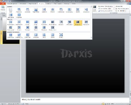This screenshot has height=105, width=131.
Task: Open the Opcje efektu dropdown
Action: (95, 8)
